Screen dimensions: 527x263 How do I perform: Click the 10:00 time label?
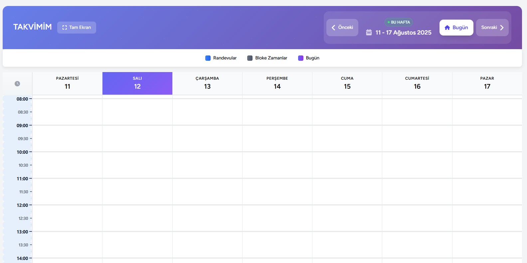pyautogui.click(x=22, y=152)
